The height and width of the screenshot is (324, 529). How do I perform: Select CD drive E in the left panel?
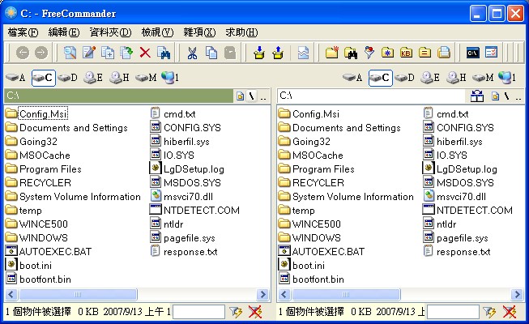pos(93,78)
